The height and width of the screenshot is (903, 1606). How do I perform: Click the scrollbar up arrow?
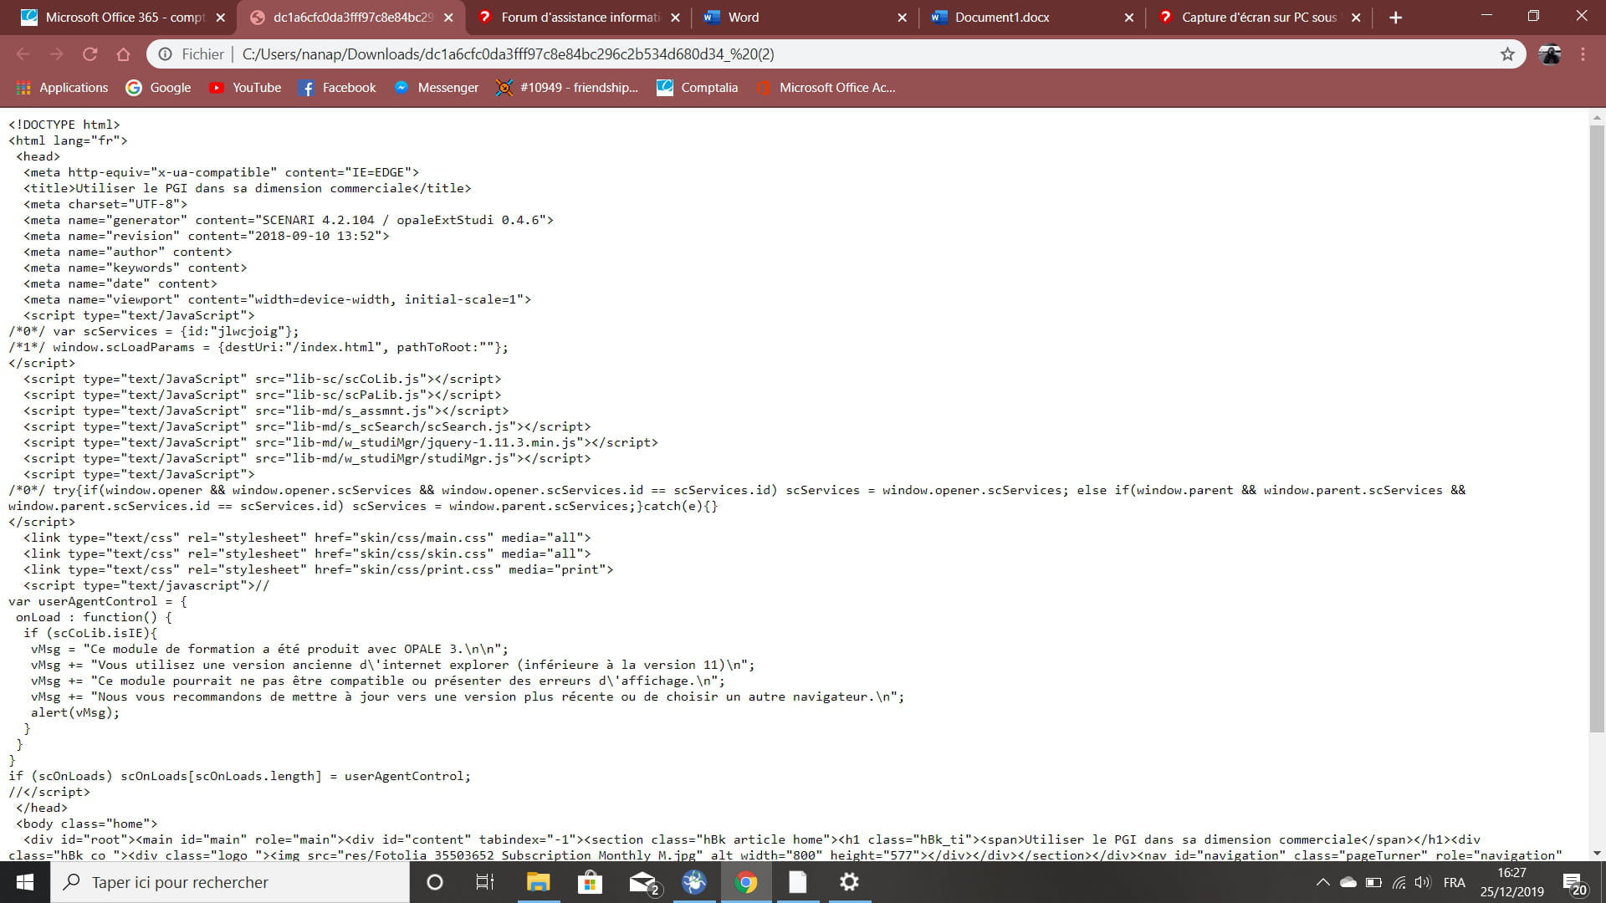click(x=1597, y=118)
